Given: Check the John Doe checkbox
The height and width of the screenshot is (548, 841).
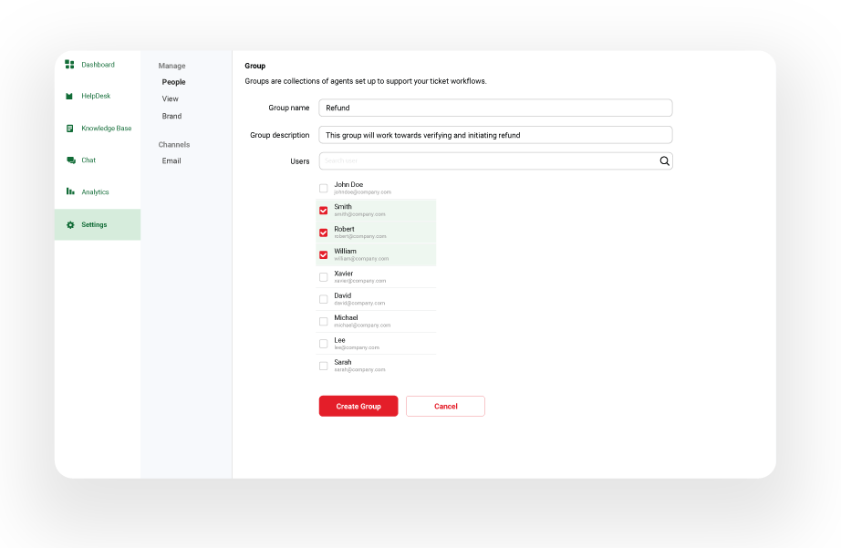Looking at the screenshot, I should tap(324, 189).
